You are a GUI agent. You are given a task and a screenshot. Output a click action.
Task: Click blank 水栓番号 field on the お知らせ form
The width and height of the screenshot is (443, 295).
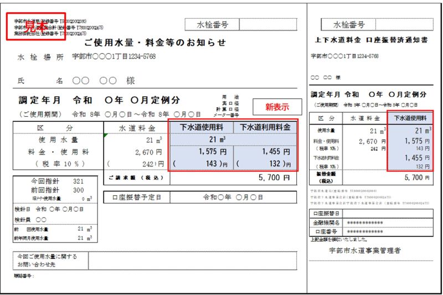[268, 24]
